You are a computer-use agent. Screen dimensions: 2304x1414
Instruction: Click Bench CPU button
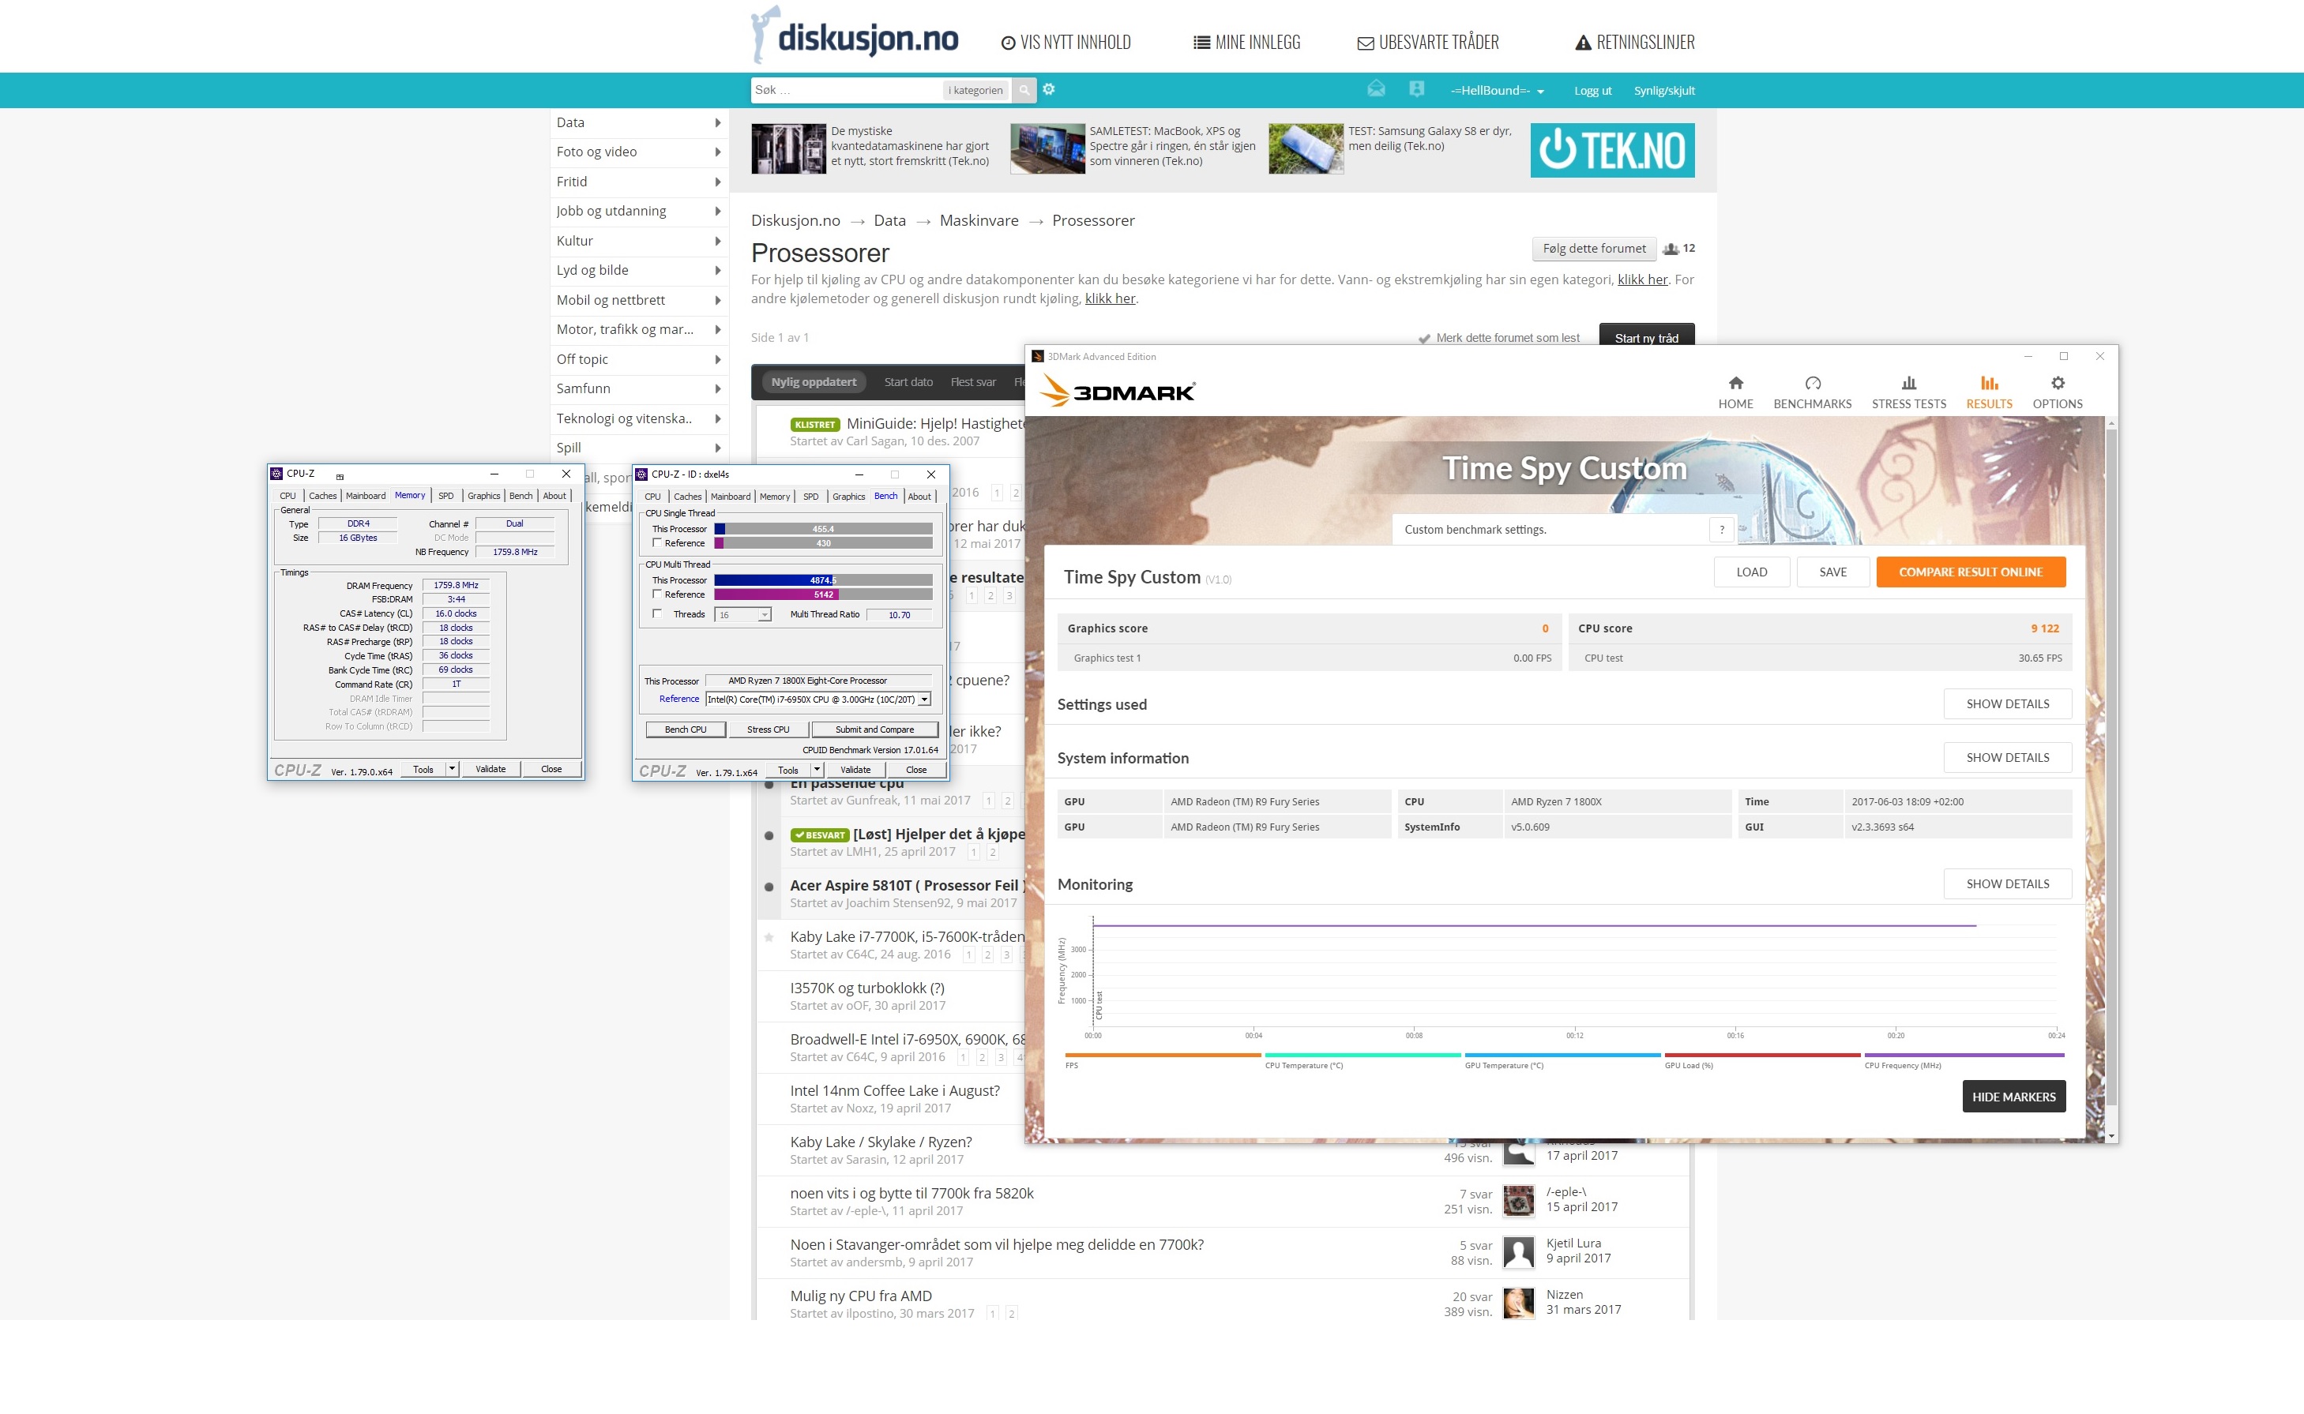685,730
